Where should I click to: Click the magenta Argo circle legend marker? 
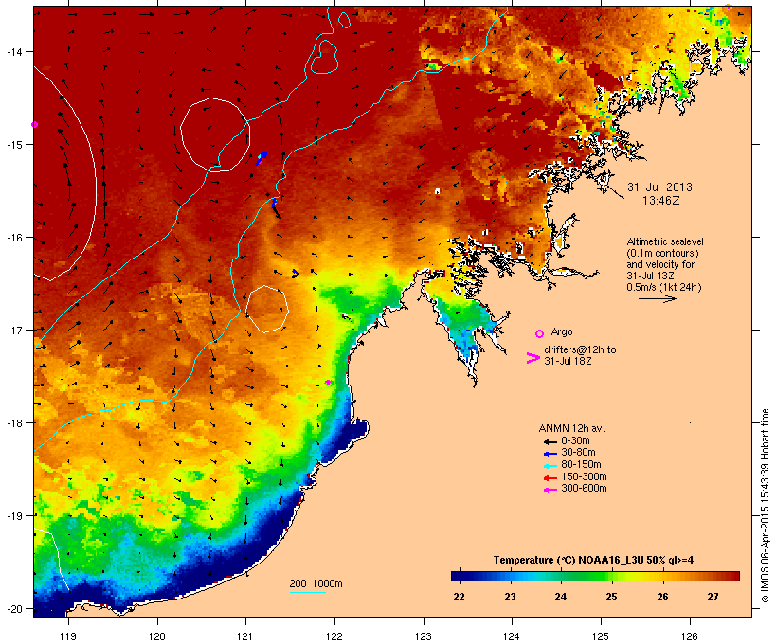[540, 334]
